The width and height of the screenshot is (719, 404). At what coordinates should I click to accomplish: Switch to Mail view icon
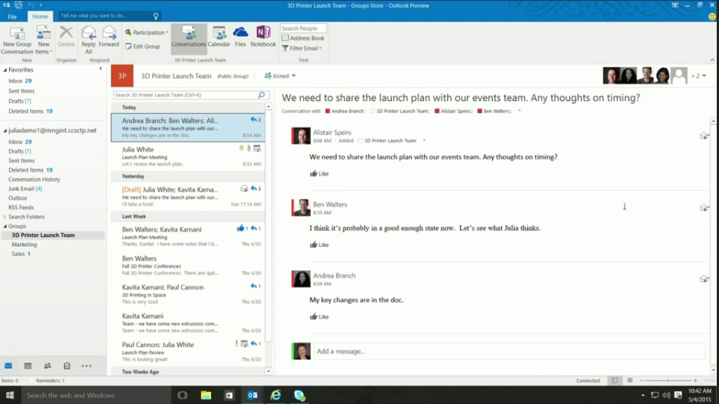8,366
